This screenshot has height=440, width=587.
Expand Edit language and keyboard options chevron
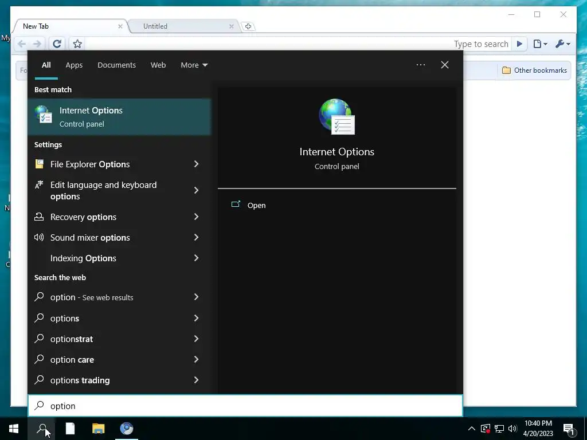coord(196,190)
